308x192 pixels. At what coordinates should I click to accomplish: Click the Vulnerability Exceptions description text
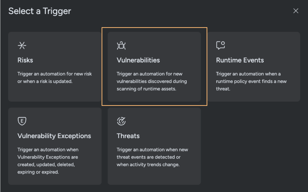click(48, 161)
